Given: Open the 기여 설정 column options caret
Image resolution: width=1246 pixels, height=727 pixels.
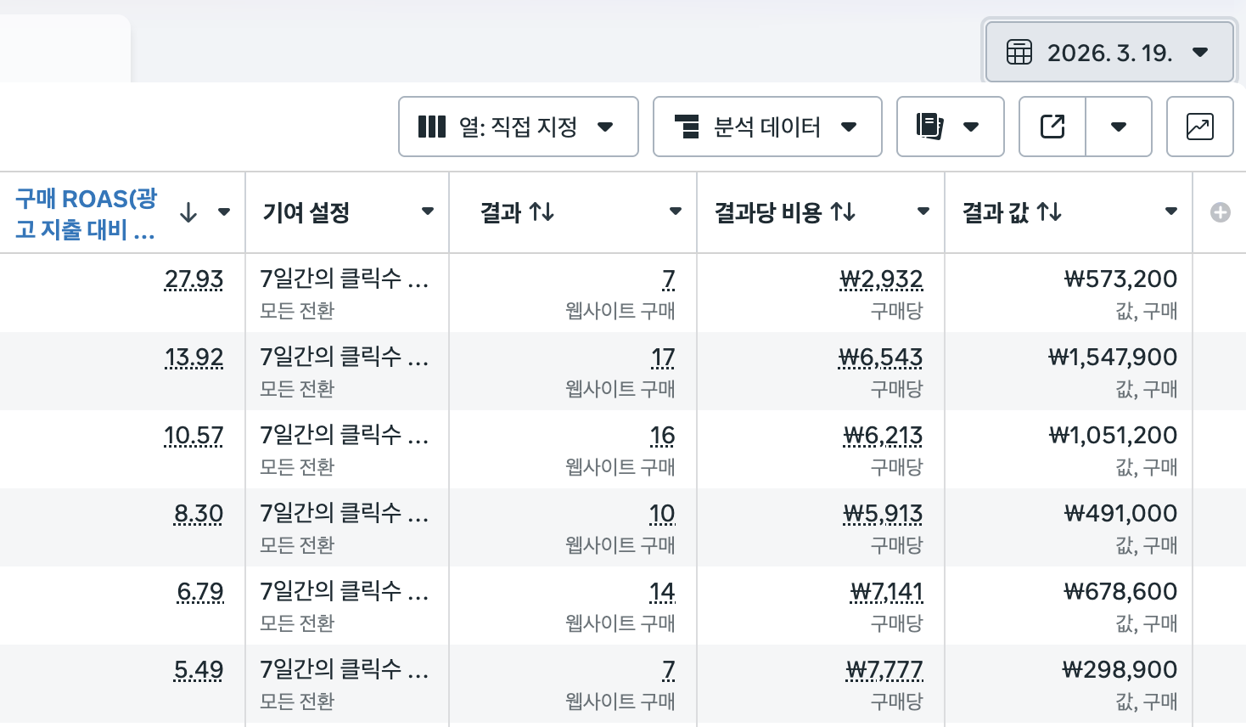Looking at the screenshot, I should point(428,211).
